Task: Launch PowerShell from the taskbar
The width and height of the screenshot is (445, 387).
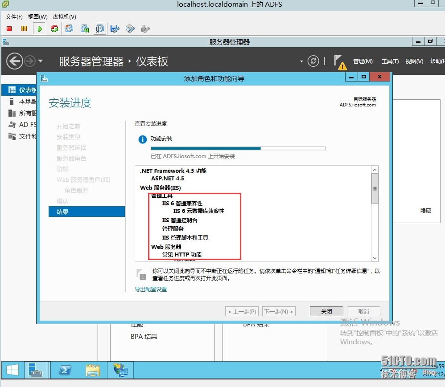Action: coord(65,370)
